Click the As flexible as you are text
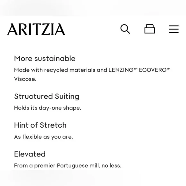The height and width of the screenshot is (186, 186). (43, 137)
